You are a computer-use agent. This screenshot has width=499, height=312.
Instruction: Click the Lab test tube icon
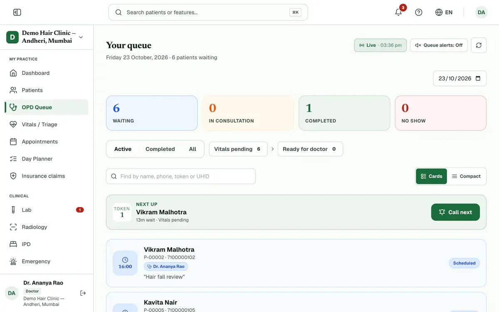[x=13, y=210]
